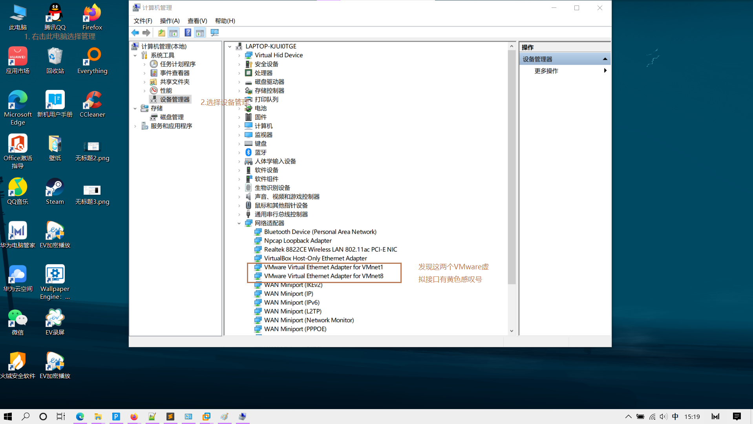Expand the 处理器 node arrow
This screenshot has width=753, height=424.
click(239, 73)
